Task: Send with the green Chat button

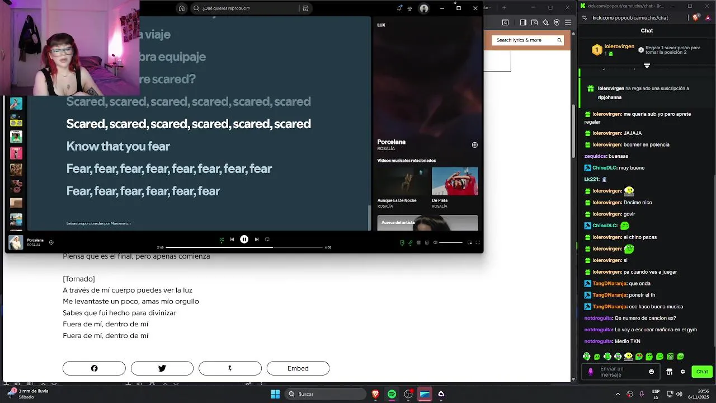Action: click(x=702, y=372)
